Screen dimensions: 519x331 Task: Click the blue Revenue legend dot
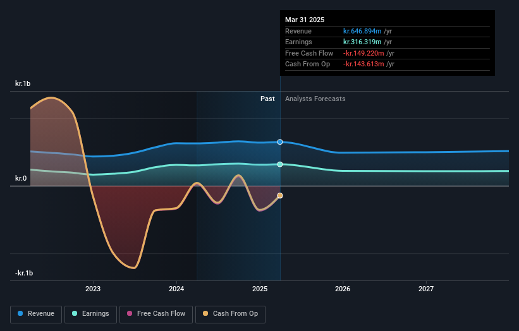20,313
